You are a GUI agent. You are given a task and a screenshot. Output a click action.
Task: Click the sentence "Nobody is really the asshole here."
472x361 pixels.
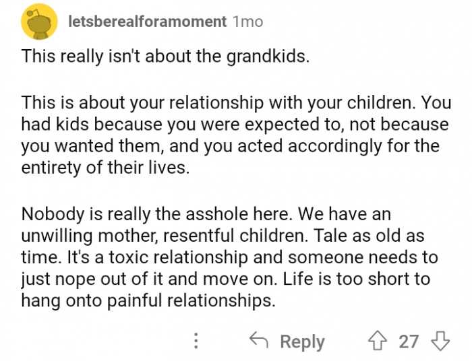click(157, 214)
